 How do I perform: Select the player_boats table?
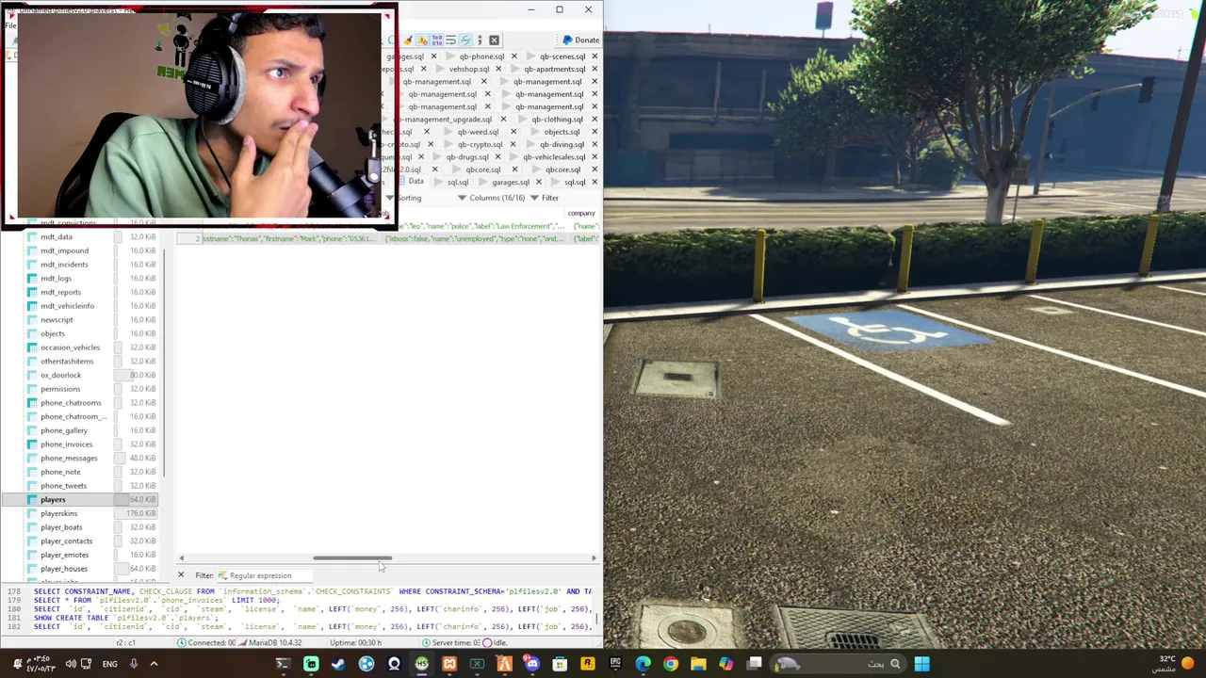click(61, 527)
